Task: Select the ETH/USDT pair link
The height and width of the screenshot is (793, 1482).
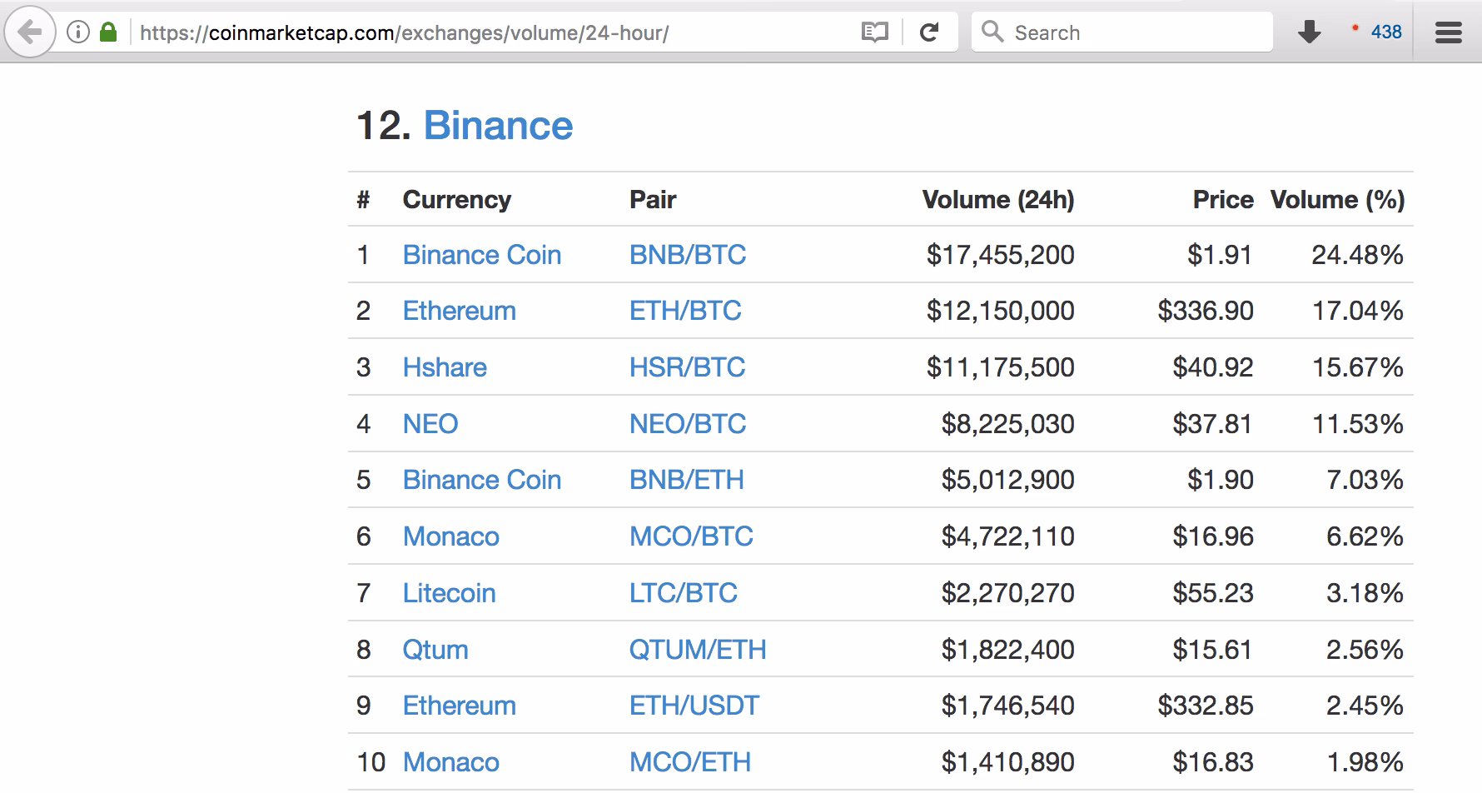Action: click(x=693, y=706)
